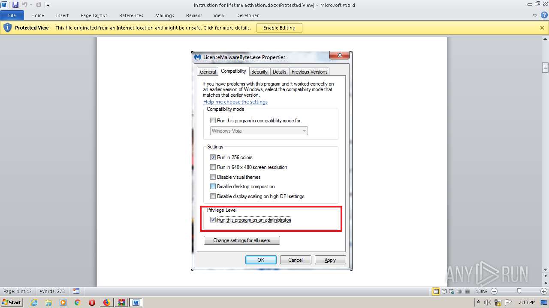Click the Compatibility tab in Properties image
549x308 pixels.
click(x=234, y=71)
